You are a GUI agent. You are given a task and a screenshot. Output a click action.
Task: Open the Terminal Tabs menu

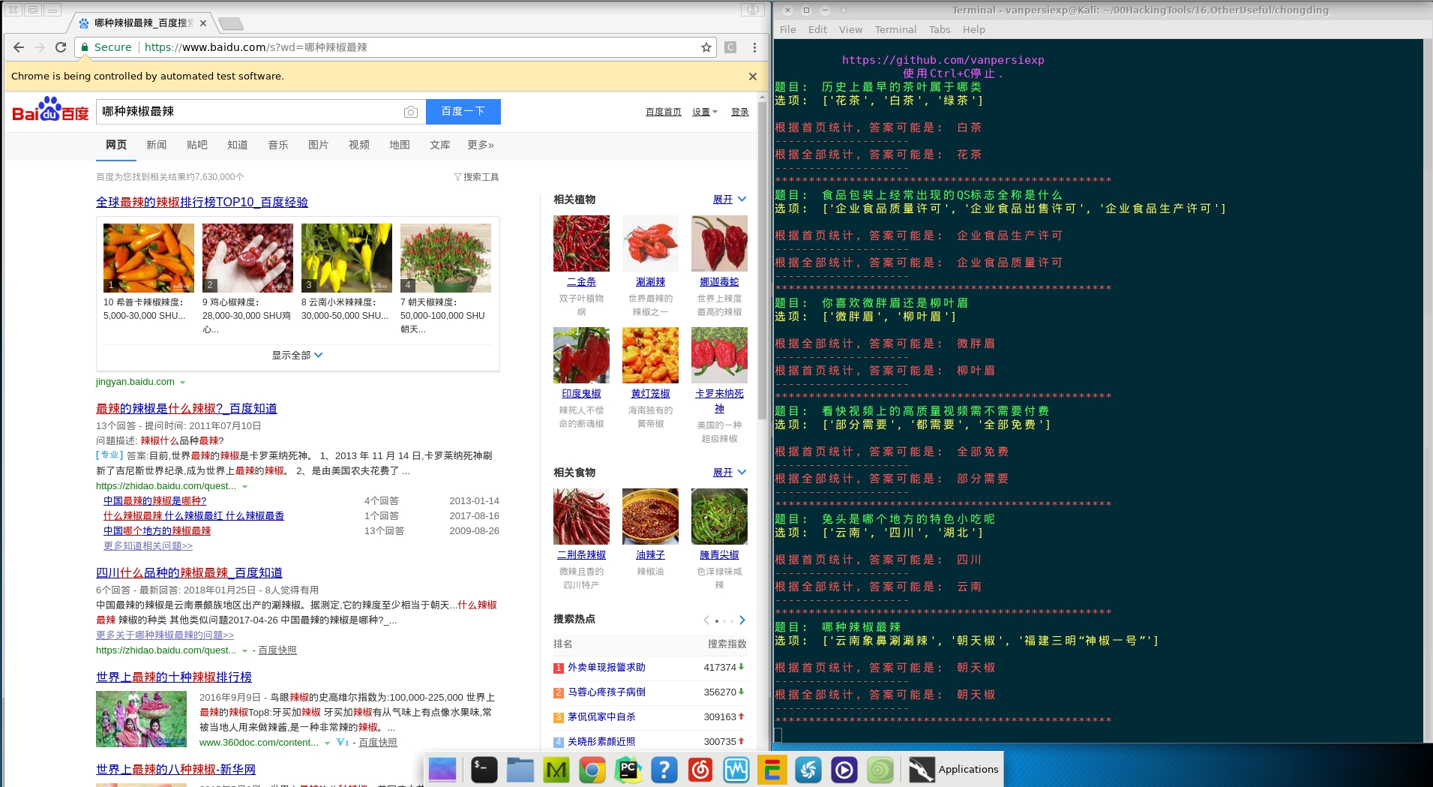pyautogui.click(x=940, y=30)
